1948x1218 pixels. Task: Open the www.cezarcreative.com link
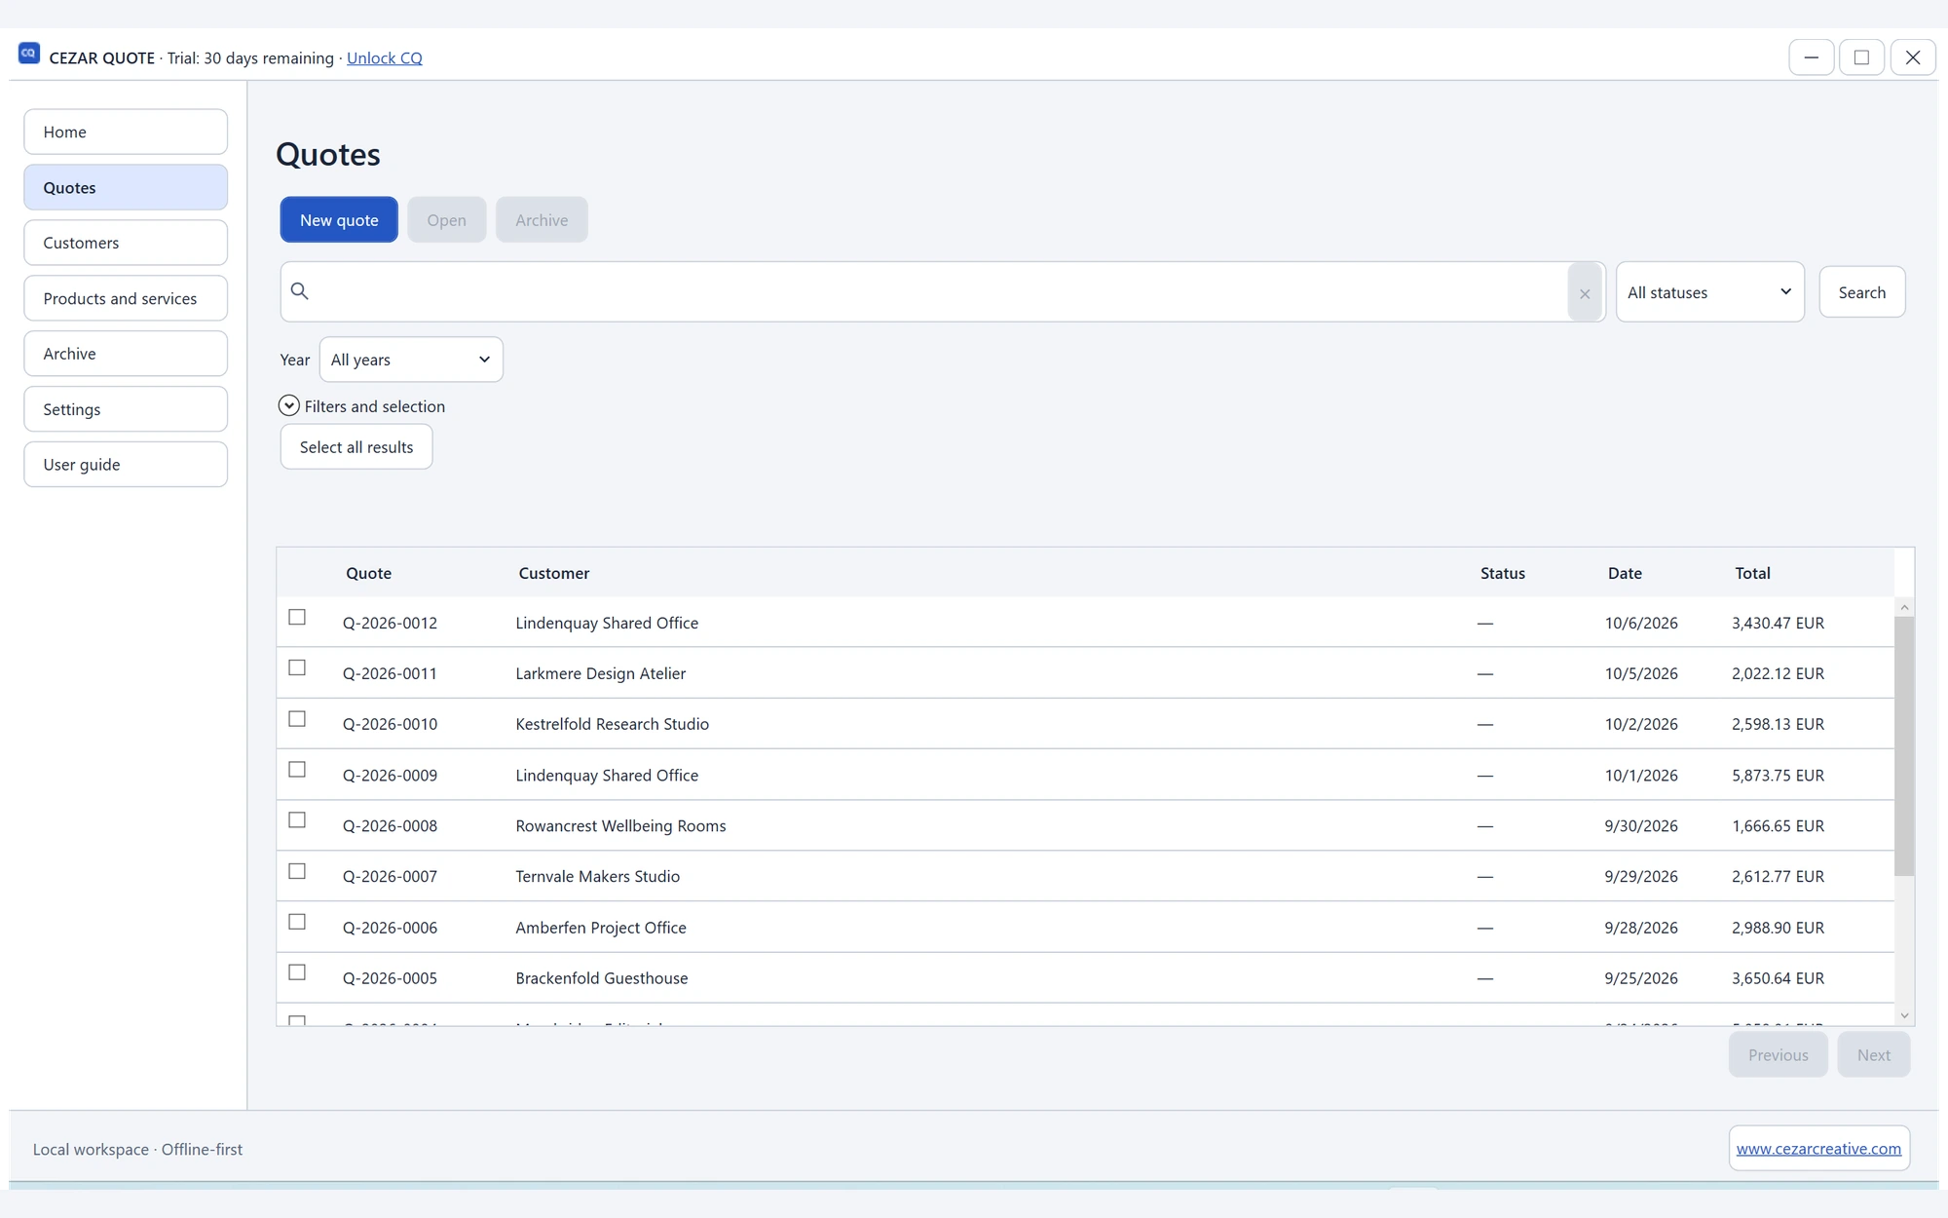(x=1818, y=1149)
